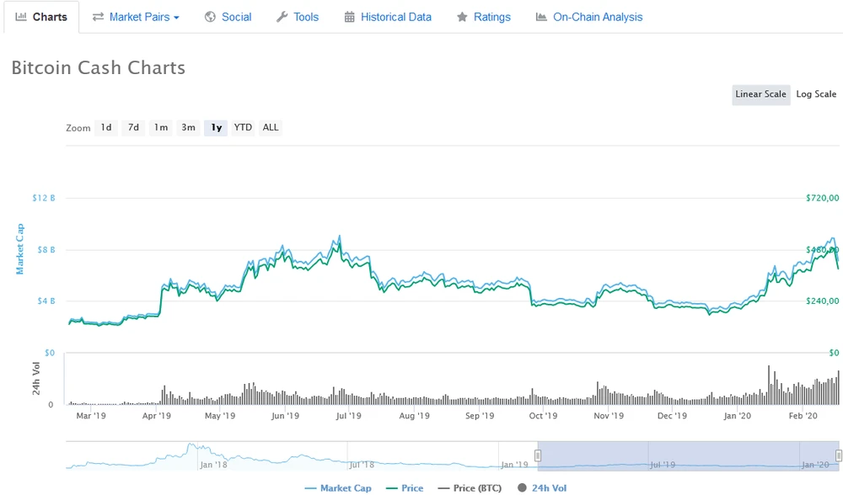The image size is (843, 495).
Task: Set zoom range to 1d
Action: (x=106, y=128)
